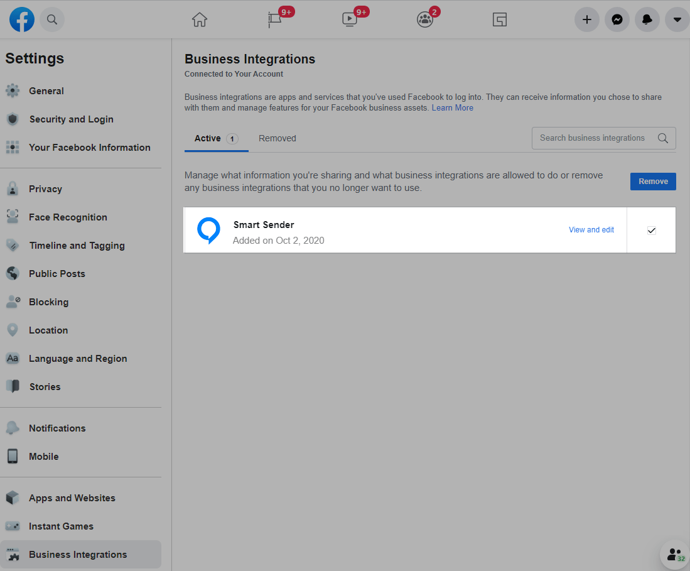
Task: Click the Instant Games controller icon
Action: 13,526
